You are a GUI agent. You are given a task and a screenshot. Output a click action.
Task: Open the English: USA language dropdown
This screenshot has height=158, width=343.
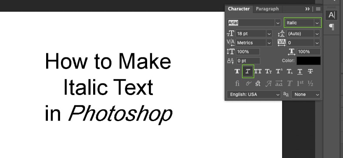254,95
